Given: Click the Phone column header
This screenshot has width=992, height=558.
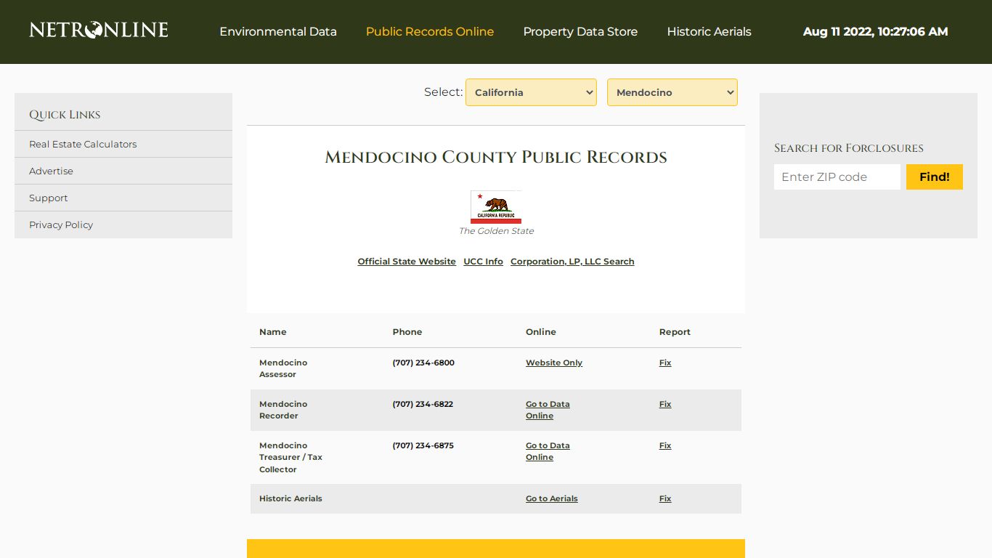Looking at the screenshot, I should (x=407, y=332).
